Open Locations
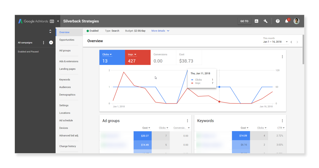Viewport: 319px width, 168px height. pos(65,113)
